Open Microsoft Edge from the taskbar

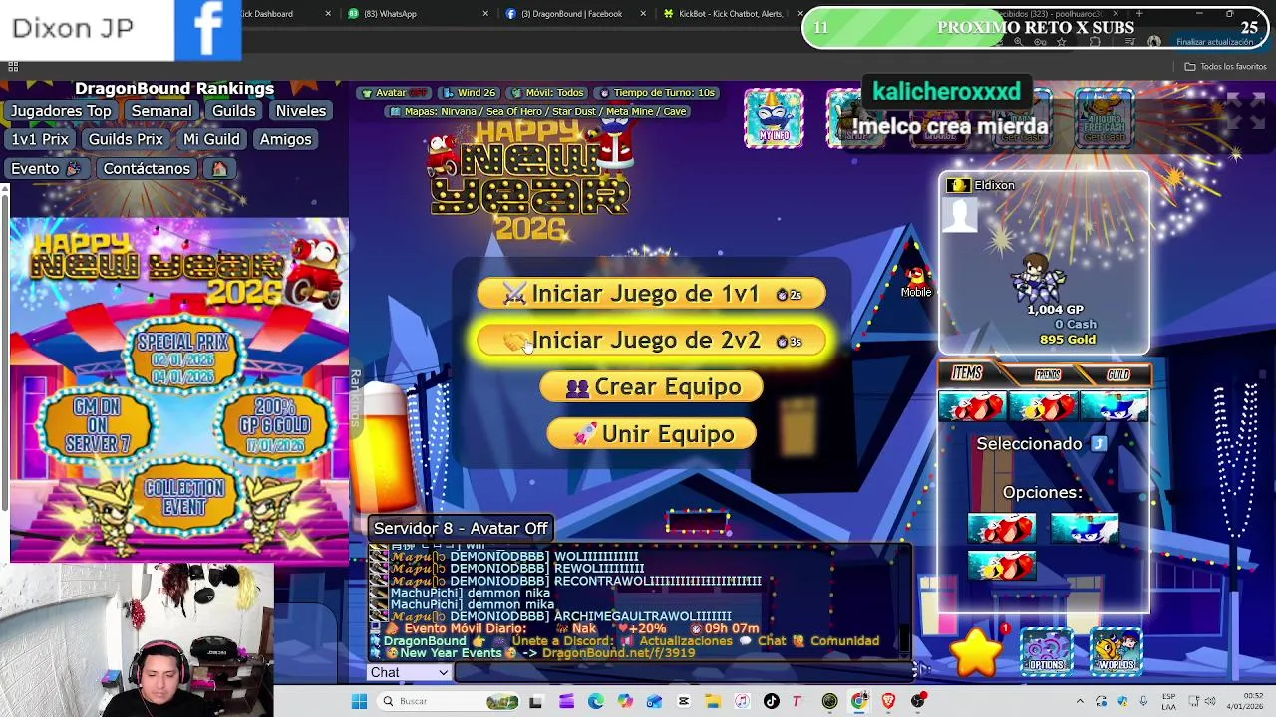click(595, 701)
